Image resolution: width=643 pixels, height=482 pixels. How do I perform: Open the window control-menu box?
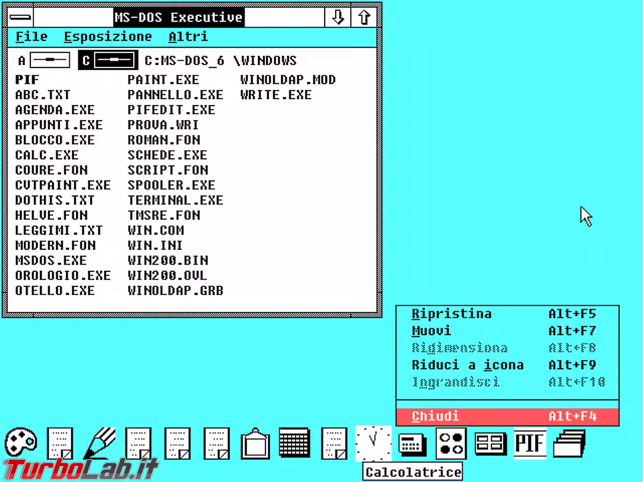tap(19, 17)
